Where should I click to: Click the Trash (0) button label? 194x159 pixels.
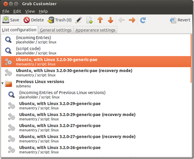[x=63, y=20]
